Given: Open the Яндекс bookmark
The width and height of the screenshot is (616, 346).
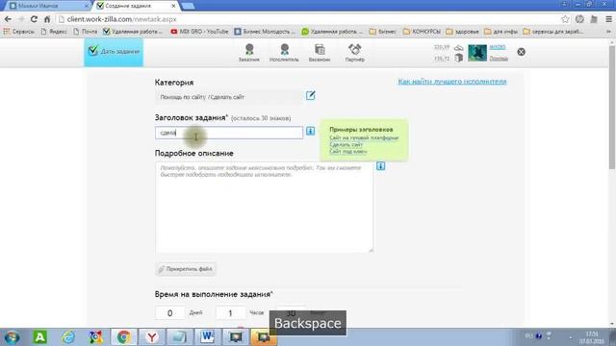Looking at the screenshot, I should (x=54, y=32).
